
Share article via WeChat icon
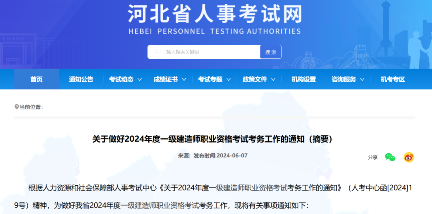pos(390,157)
